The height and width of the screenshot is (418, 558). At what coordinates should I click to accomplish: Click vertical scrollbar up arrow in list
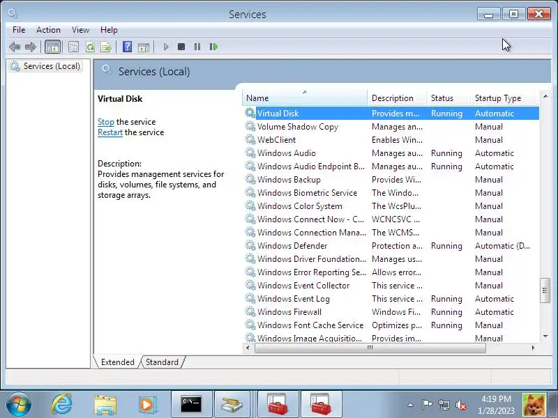(545, 96)
